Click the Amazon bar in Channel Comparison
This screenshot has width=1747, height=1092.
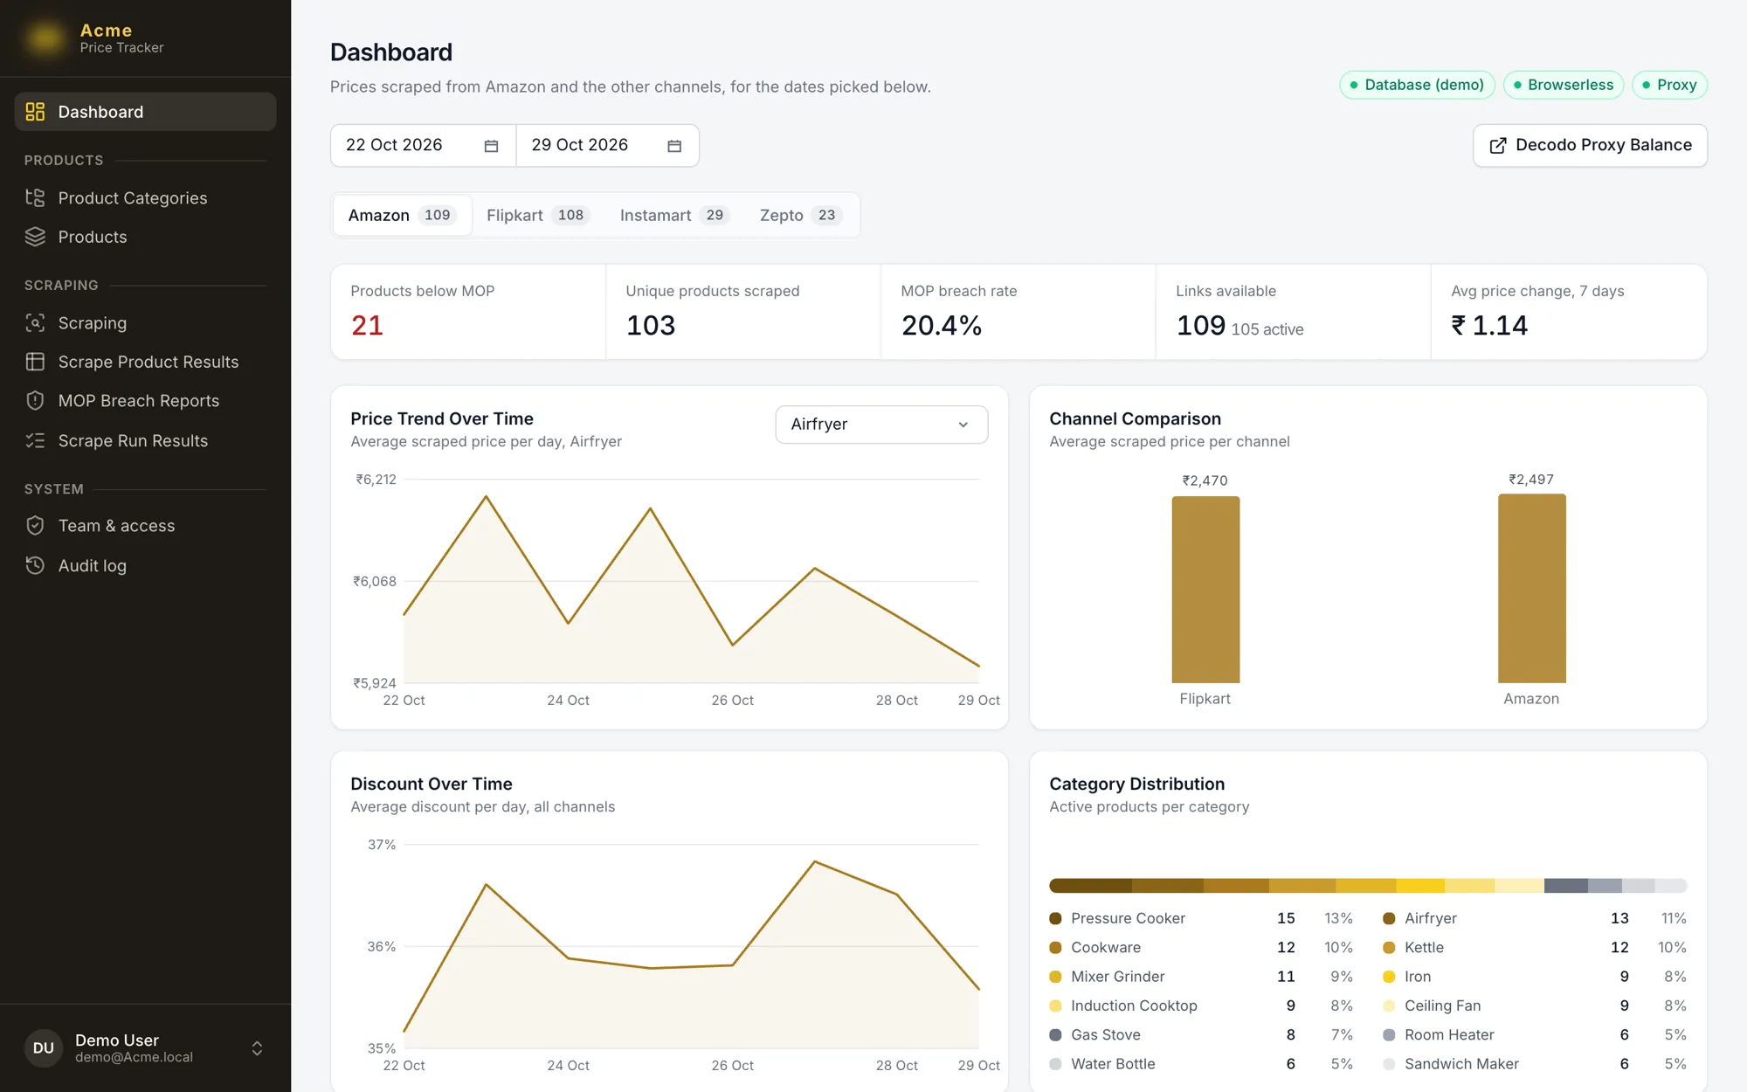point(1531,589)
